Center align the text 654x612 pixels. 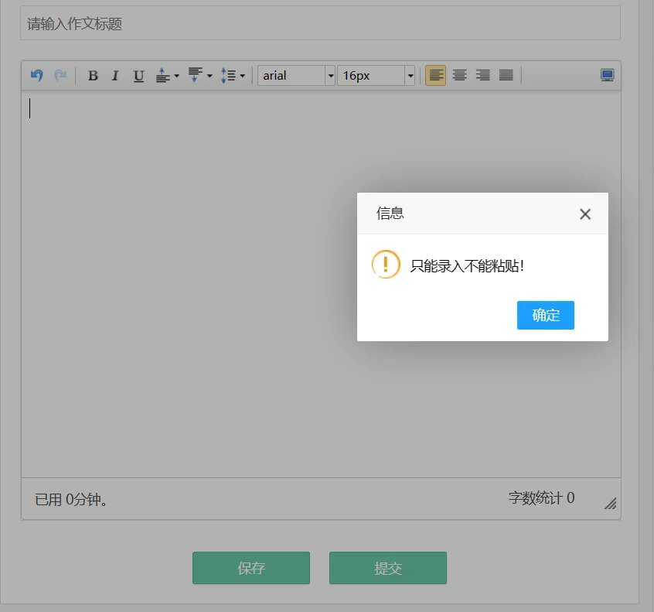click(459, 76)
